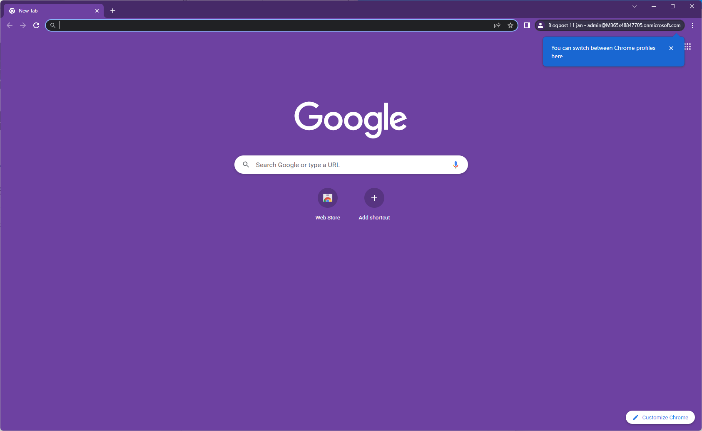The height and width of the screenshot is (431, 702).
Task: Open the Blogpost 11 jan profile menu
Action: click(x=610, y=25)
